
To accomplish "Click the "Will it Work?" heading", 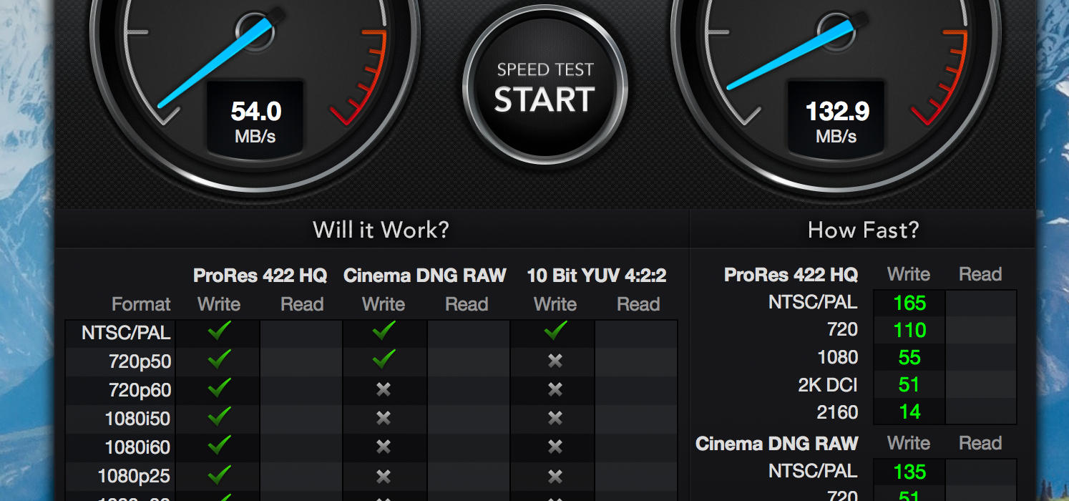I will tap(381, 230).
